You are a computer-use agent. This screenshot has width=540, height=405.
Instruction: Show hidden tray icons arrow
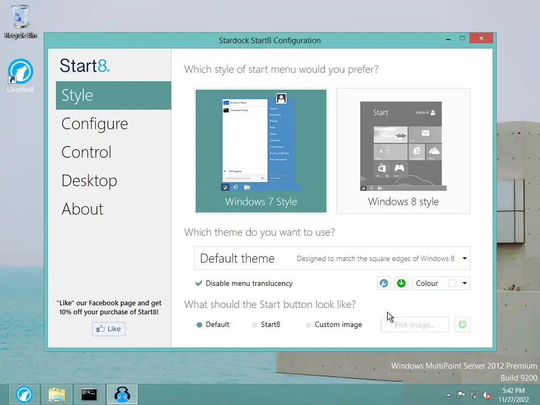click(x=448, y=395)
